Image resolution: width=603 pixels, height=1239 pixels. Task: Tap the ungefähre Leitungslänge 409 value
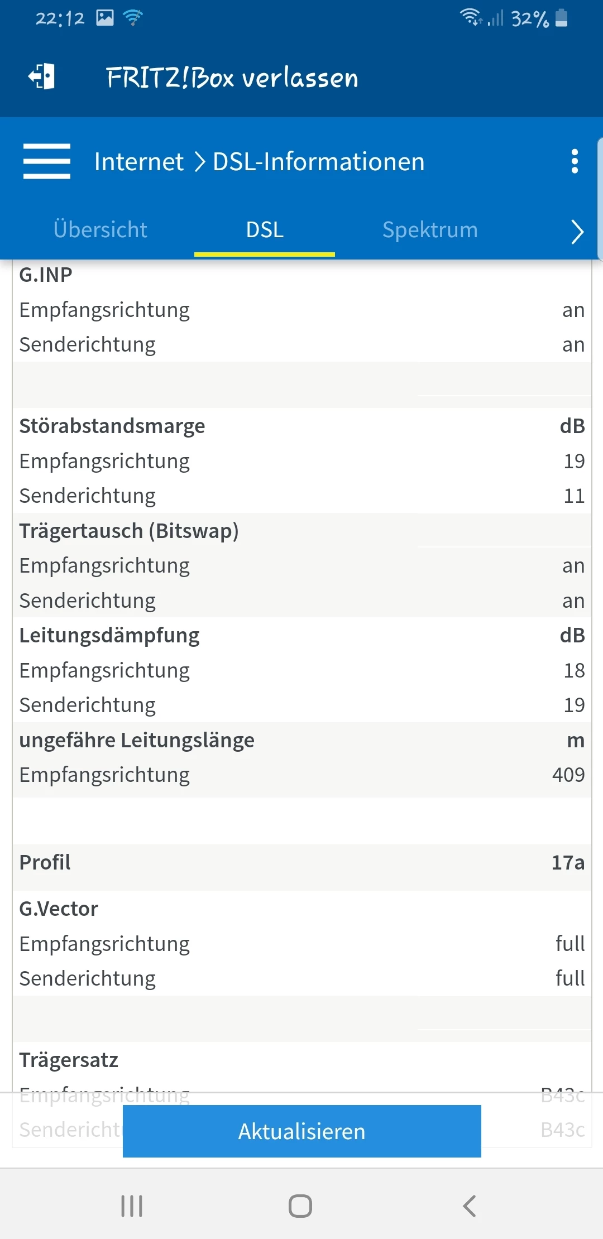coord(568,775)
